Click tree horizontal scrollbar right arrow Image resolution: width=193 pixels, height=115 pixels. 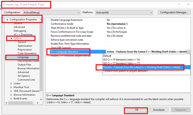(37, 103)
